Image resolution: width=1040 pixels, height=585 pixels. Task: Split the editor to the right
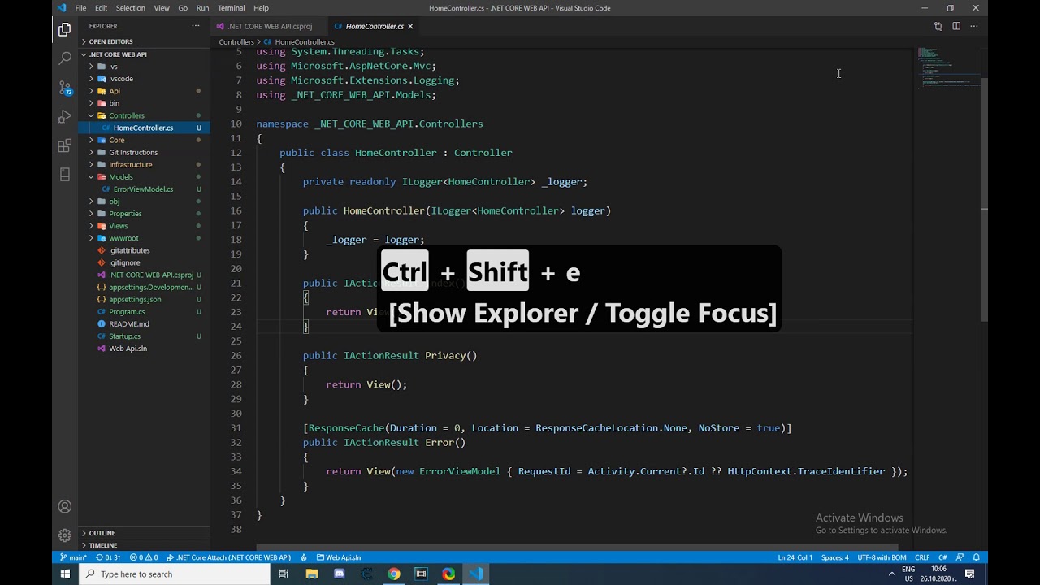[x=956, y=26]
